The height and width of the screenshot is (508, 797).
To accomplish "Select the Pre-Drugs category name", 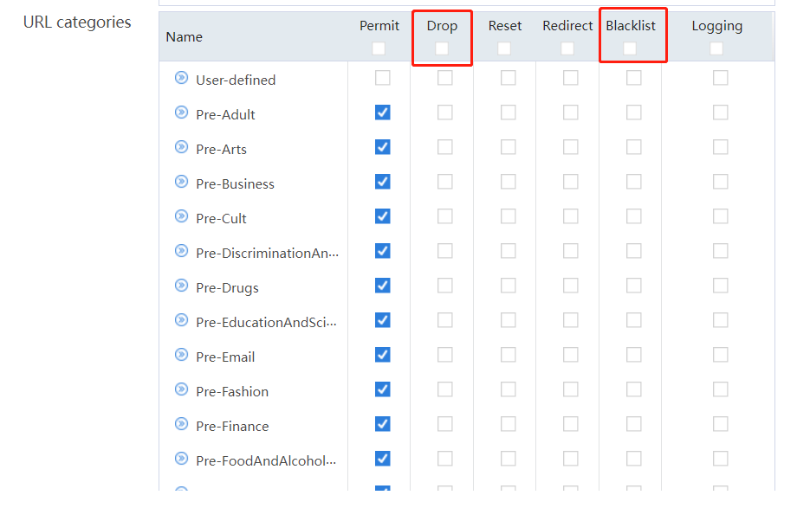I will (227, 288).
